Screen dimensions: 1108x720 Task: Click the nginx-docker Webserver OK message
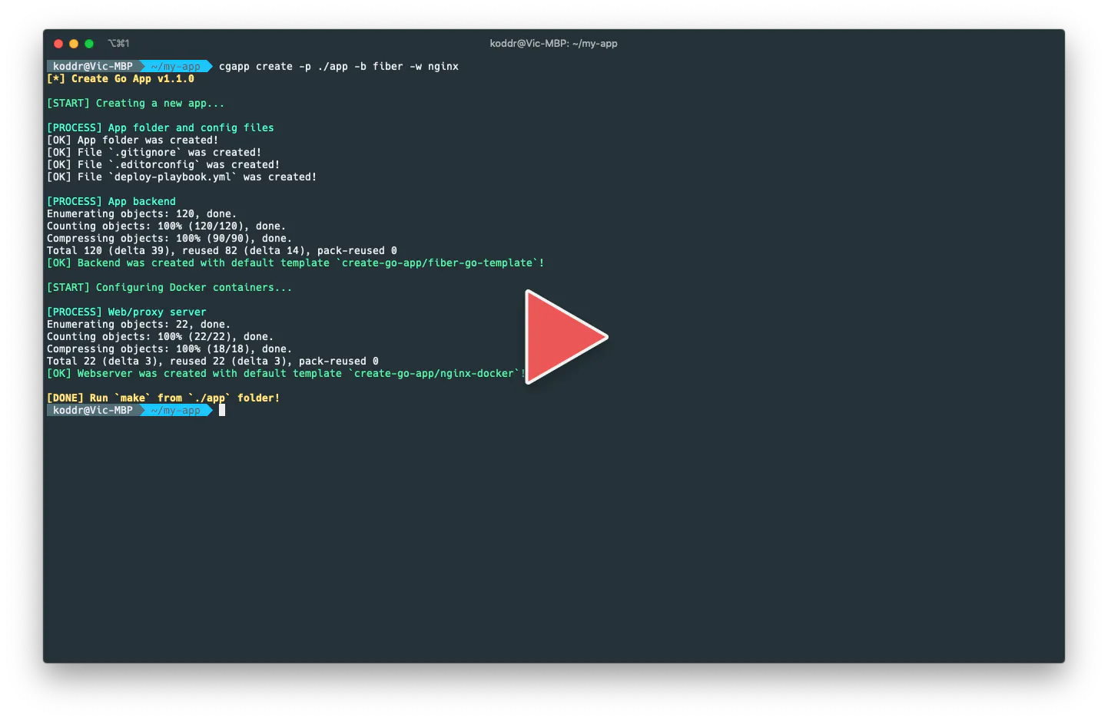coord(287,374)
